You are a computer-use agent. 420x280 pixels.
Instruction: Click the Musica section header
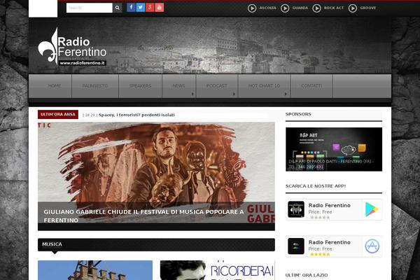[156, 244]
